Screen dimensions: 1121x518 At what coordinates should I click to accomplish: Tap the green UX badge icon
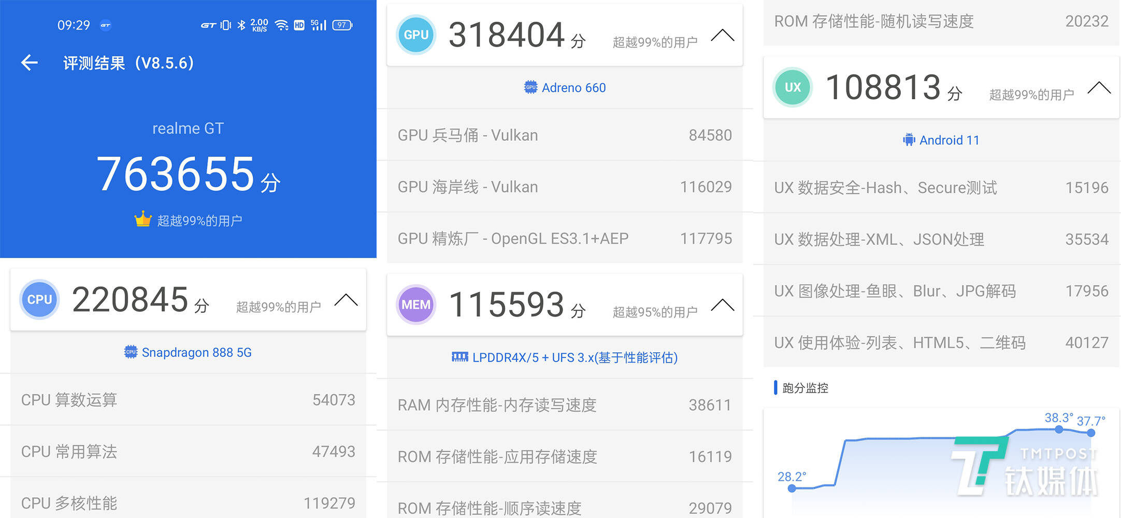pos(793,87)
